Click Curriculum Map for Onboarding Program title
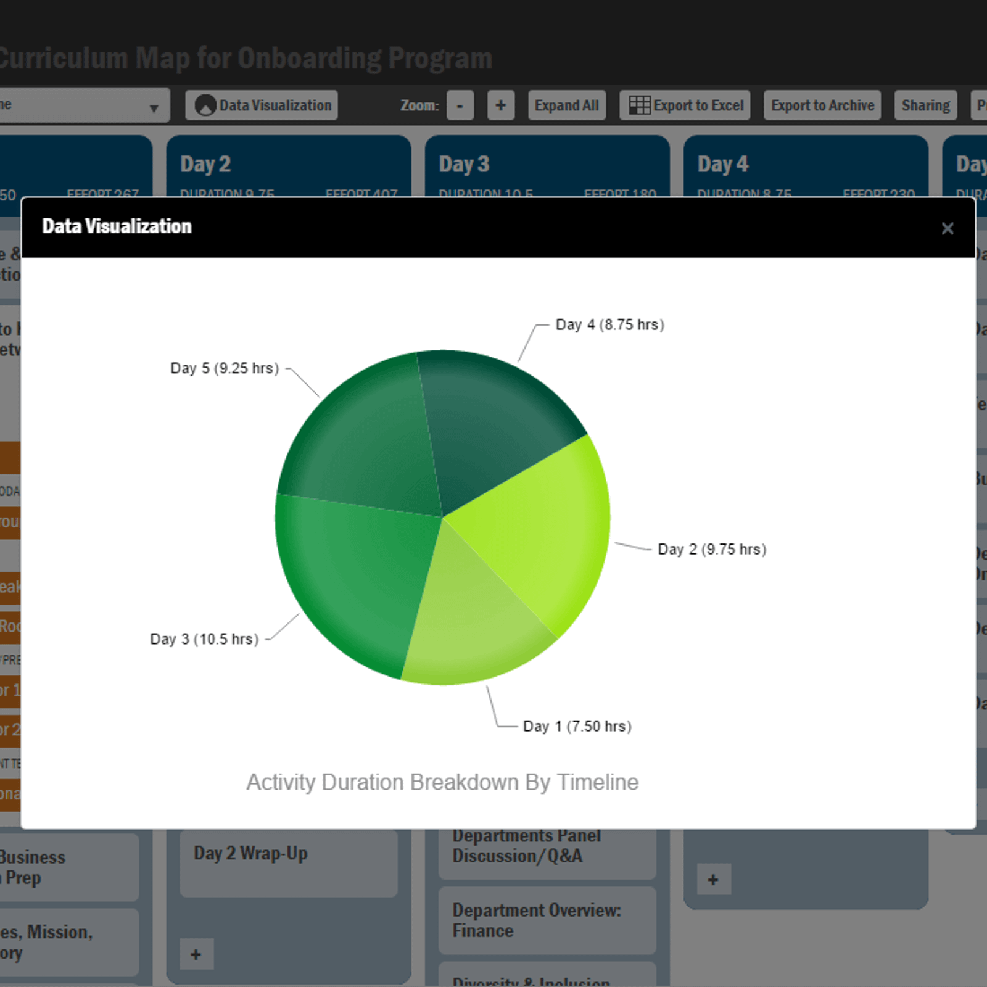 [246, 59]
